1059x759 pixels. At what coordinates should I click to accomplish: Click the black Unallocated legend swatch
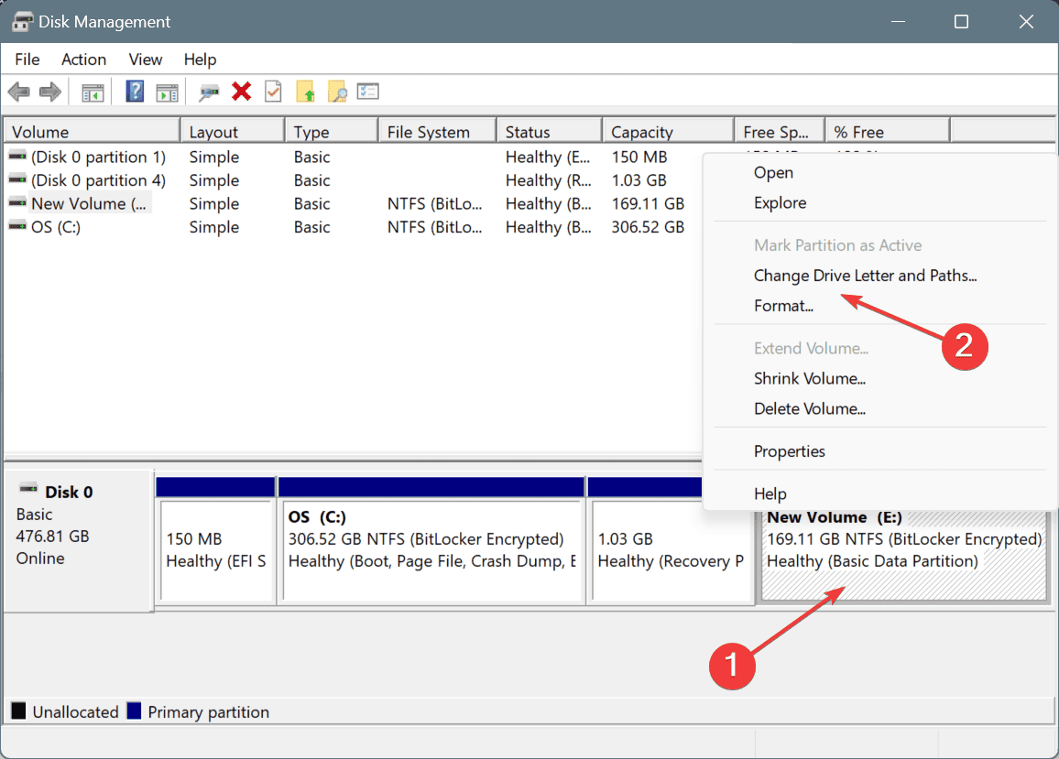coord(18,711)
